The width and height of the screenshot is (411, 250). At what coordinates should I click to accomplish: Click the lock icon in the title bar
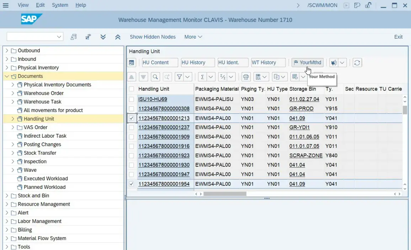[x=368, y=5]
